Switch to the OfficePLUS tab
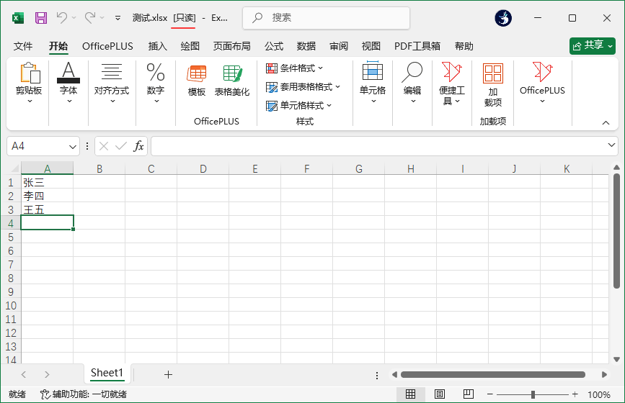The height and width of the screenshot is (403, 625). coord(107,46)
